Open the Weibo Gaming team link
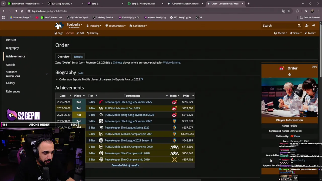 click(172, 63)
